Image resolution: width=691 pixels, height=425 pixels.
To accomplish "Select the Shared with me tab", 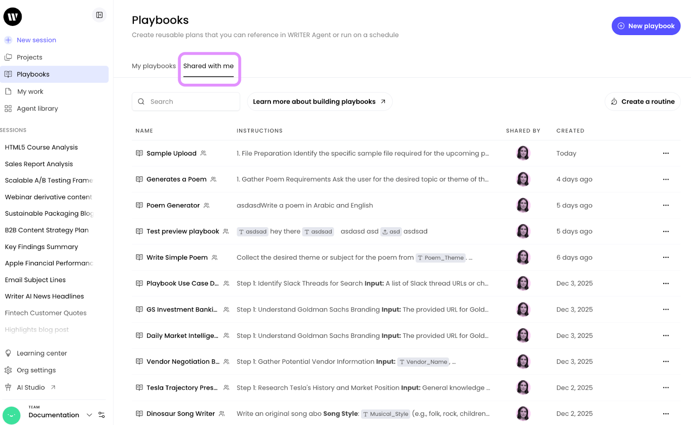I will click(x=208, y=66).
